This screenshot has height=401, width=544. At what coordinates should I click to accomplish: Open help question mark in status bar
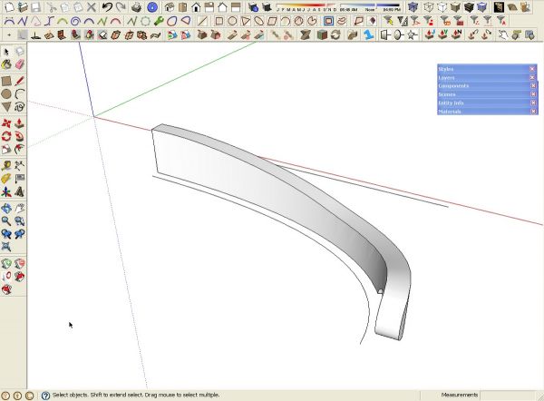(45, 395)
